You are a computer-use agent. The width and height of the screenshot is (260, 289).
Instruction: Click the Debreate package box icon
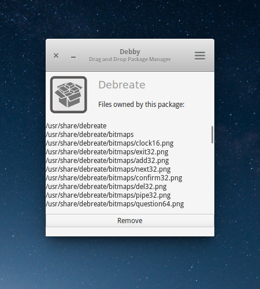(x=69, y=95)
